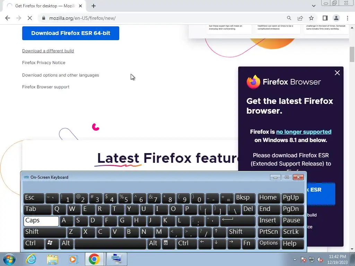Click the PgUp key on On-Screen Keyboard
355x266 pixels.
click(x=293, y=198)
